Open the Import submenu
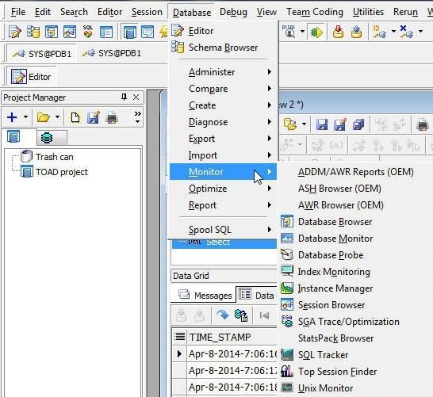 click(x=223, y=155)
